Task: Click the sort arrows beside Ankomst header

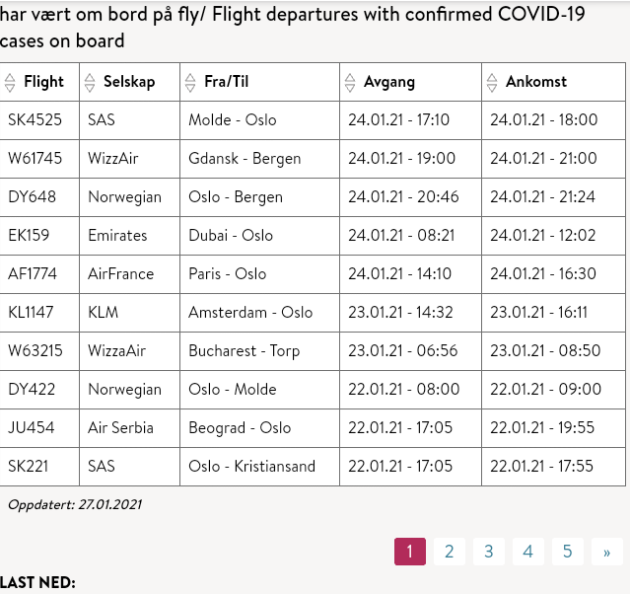Action: tap(491, 83)
